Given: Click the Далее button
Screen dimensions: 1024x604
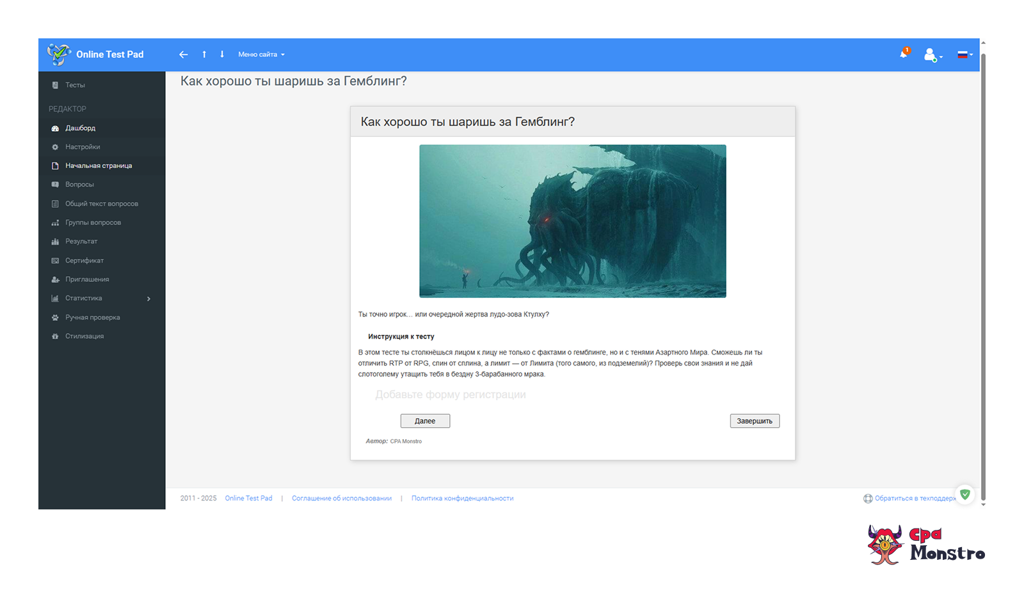Looking at the screenshot, I should (425, 421).
